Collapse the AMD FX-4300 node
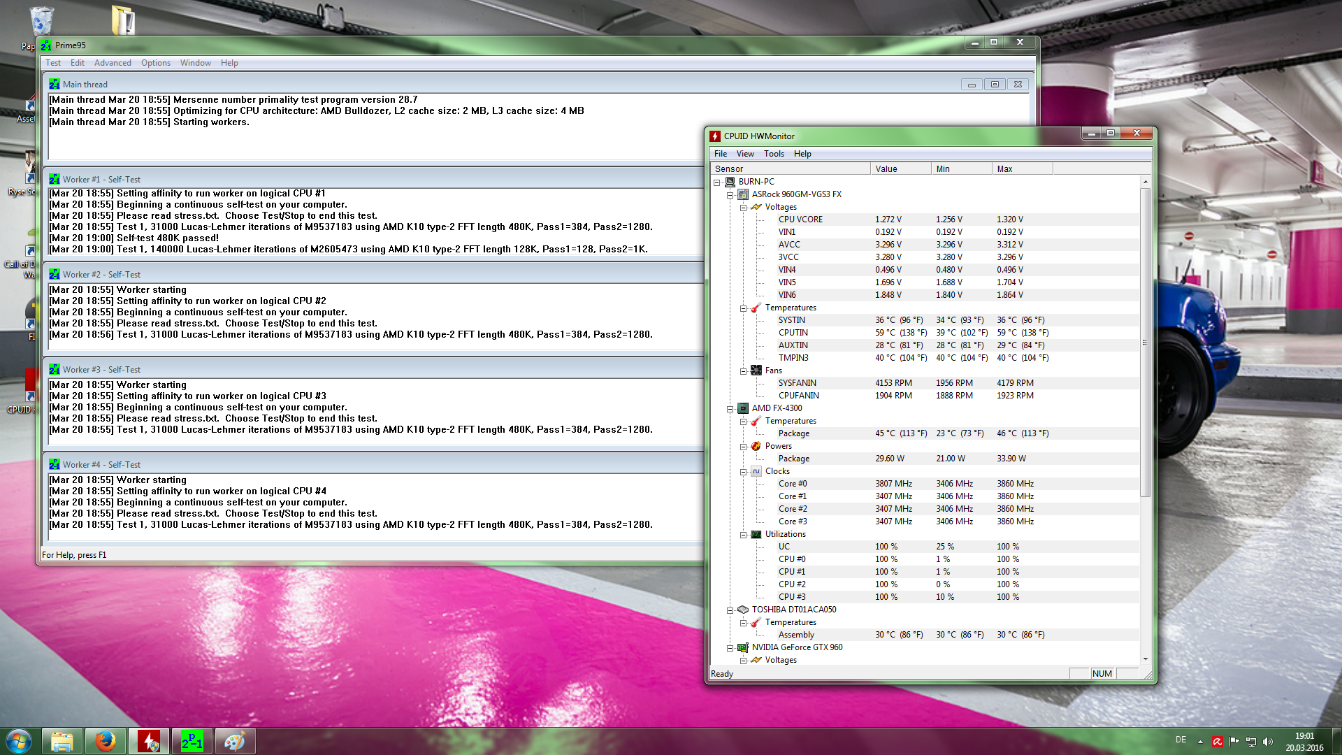The width and height of the screenshot is (1342, 755). pyautogui.click(x=730, y=409)
